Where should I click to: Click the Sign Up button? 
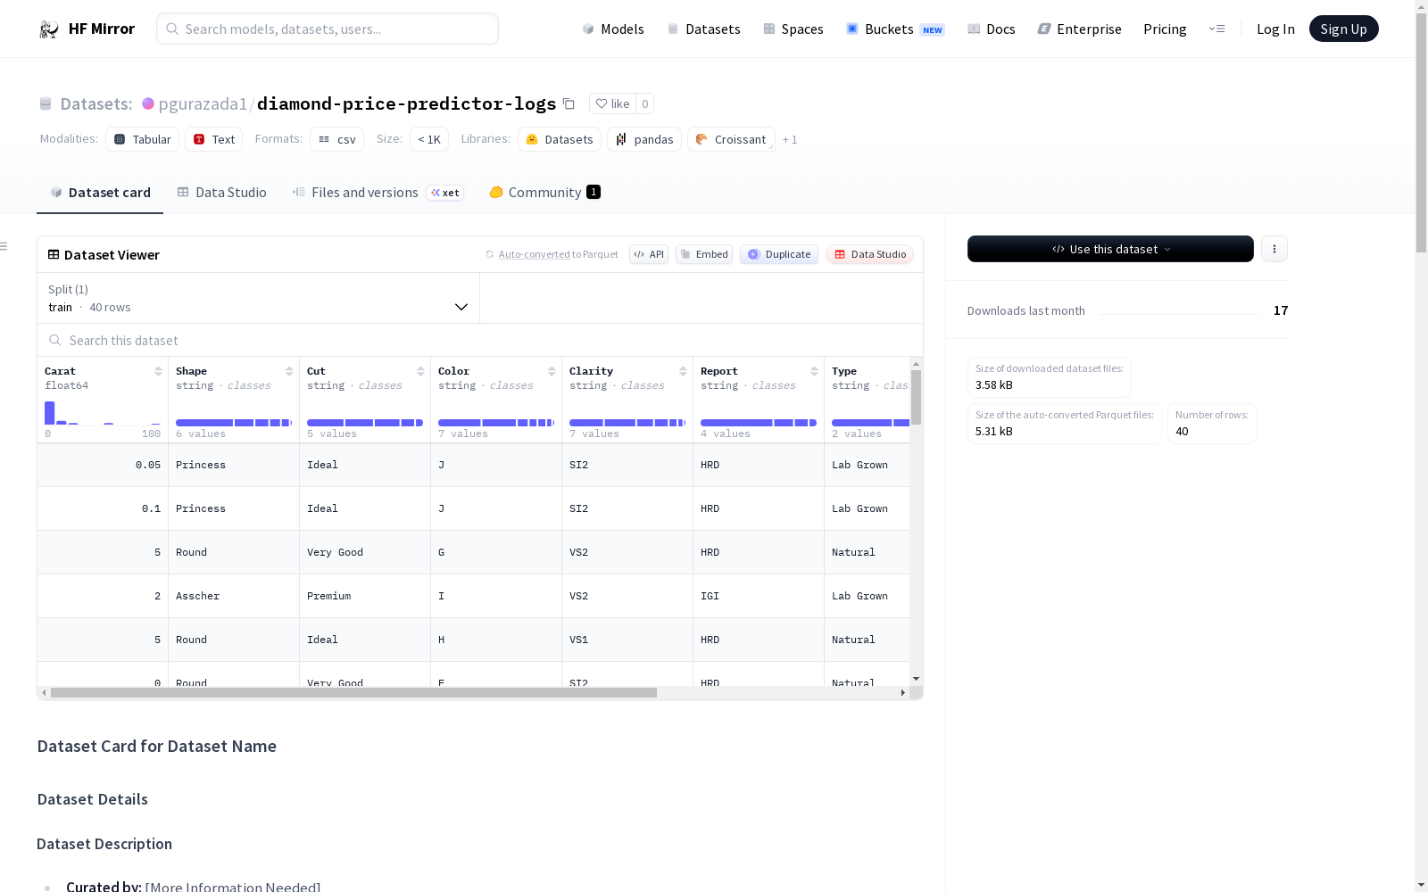(x=1344, y=29)
